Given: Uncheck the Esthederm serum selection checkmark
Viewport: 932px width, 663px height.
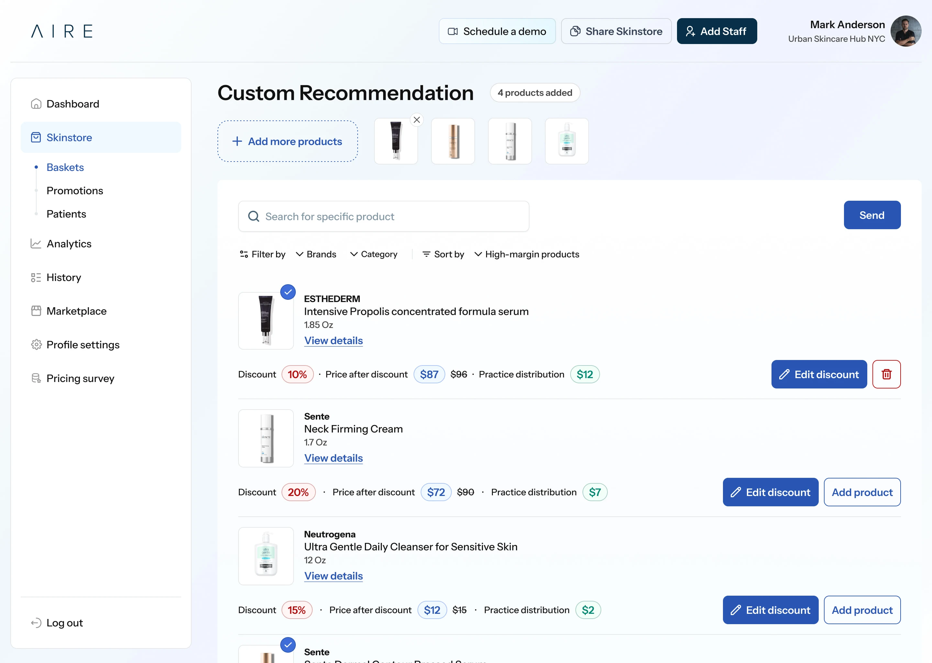Looking at the screenshot, I should click(x=288, y=292).
